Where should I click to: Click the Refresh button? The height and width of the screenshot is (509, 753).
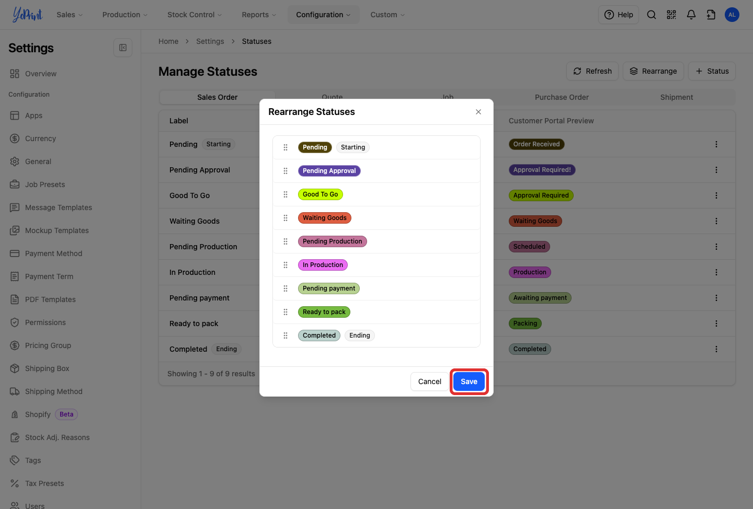coord(592,71)
